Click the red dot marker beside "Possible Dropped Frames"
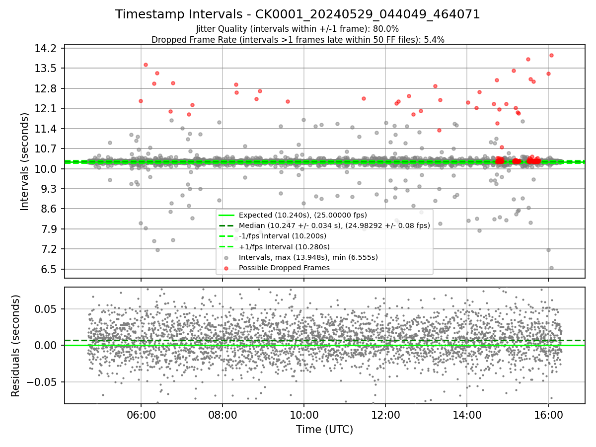The image size is (596, 447). click(x=226, y=268)
